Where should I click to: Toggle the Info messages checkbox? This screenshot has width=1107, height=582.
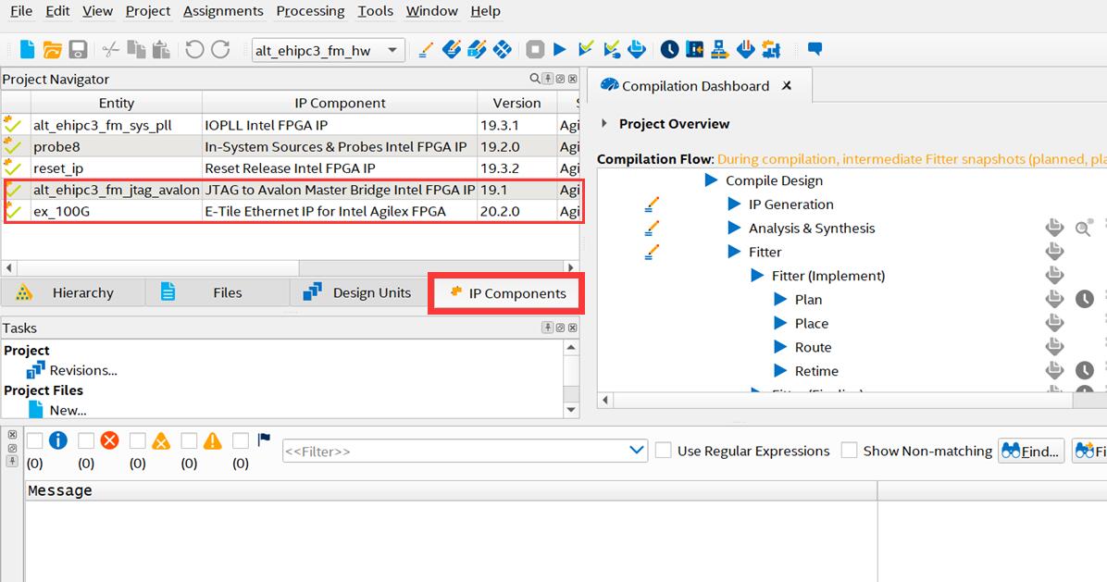tap(34, 441)
